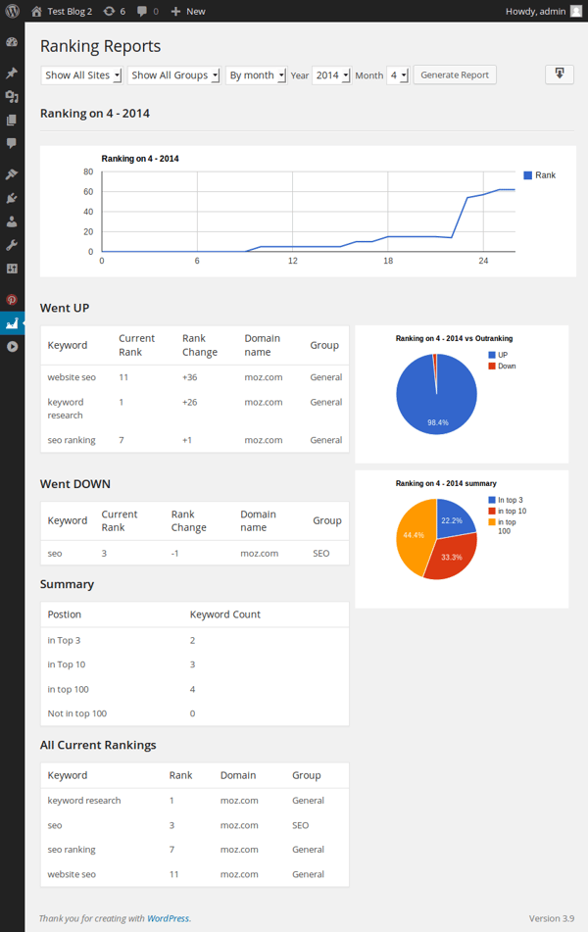The width and height of the screenshot is (588, 932).
Task: Open the New menu in admin bar
Action: (x=188, y=11)
